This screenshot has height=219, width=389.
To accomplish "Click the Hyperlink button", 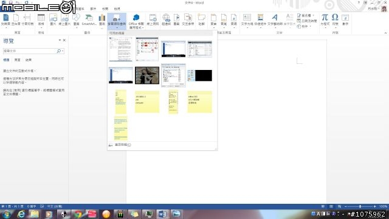I will (x=166, y=20).
